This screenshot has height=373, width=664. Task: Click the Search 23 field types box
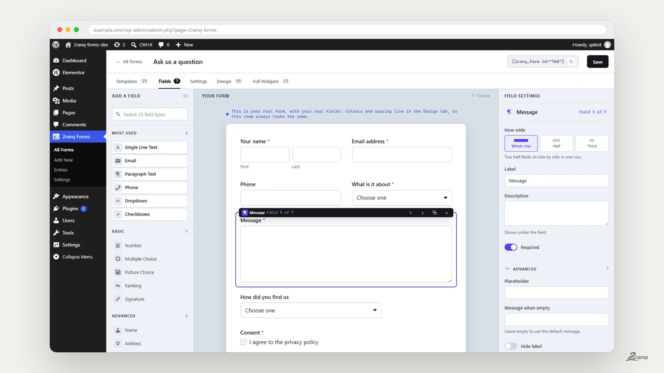(x=150, y=114)
